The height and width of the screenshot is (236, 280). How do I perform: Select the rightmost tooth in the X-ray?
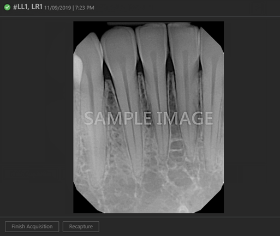tap(212, 72)
